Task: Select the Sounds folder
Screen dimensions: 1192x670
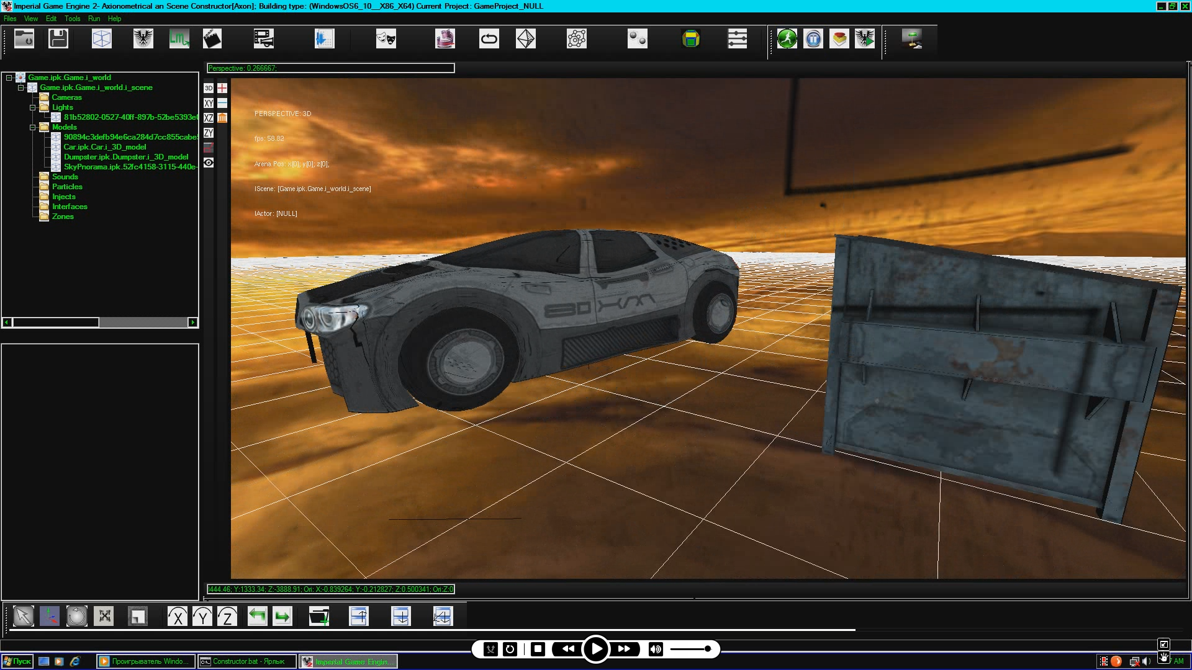Action: click(x=65, y=177)
